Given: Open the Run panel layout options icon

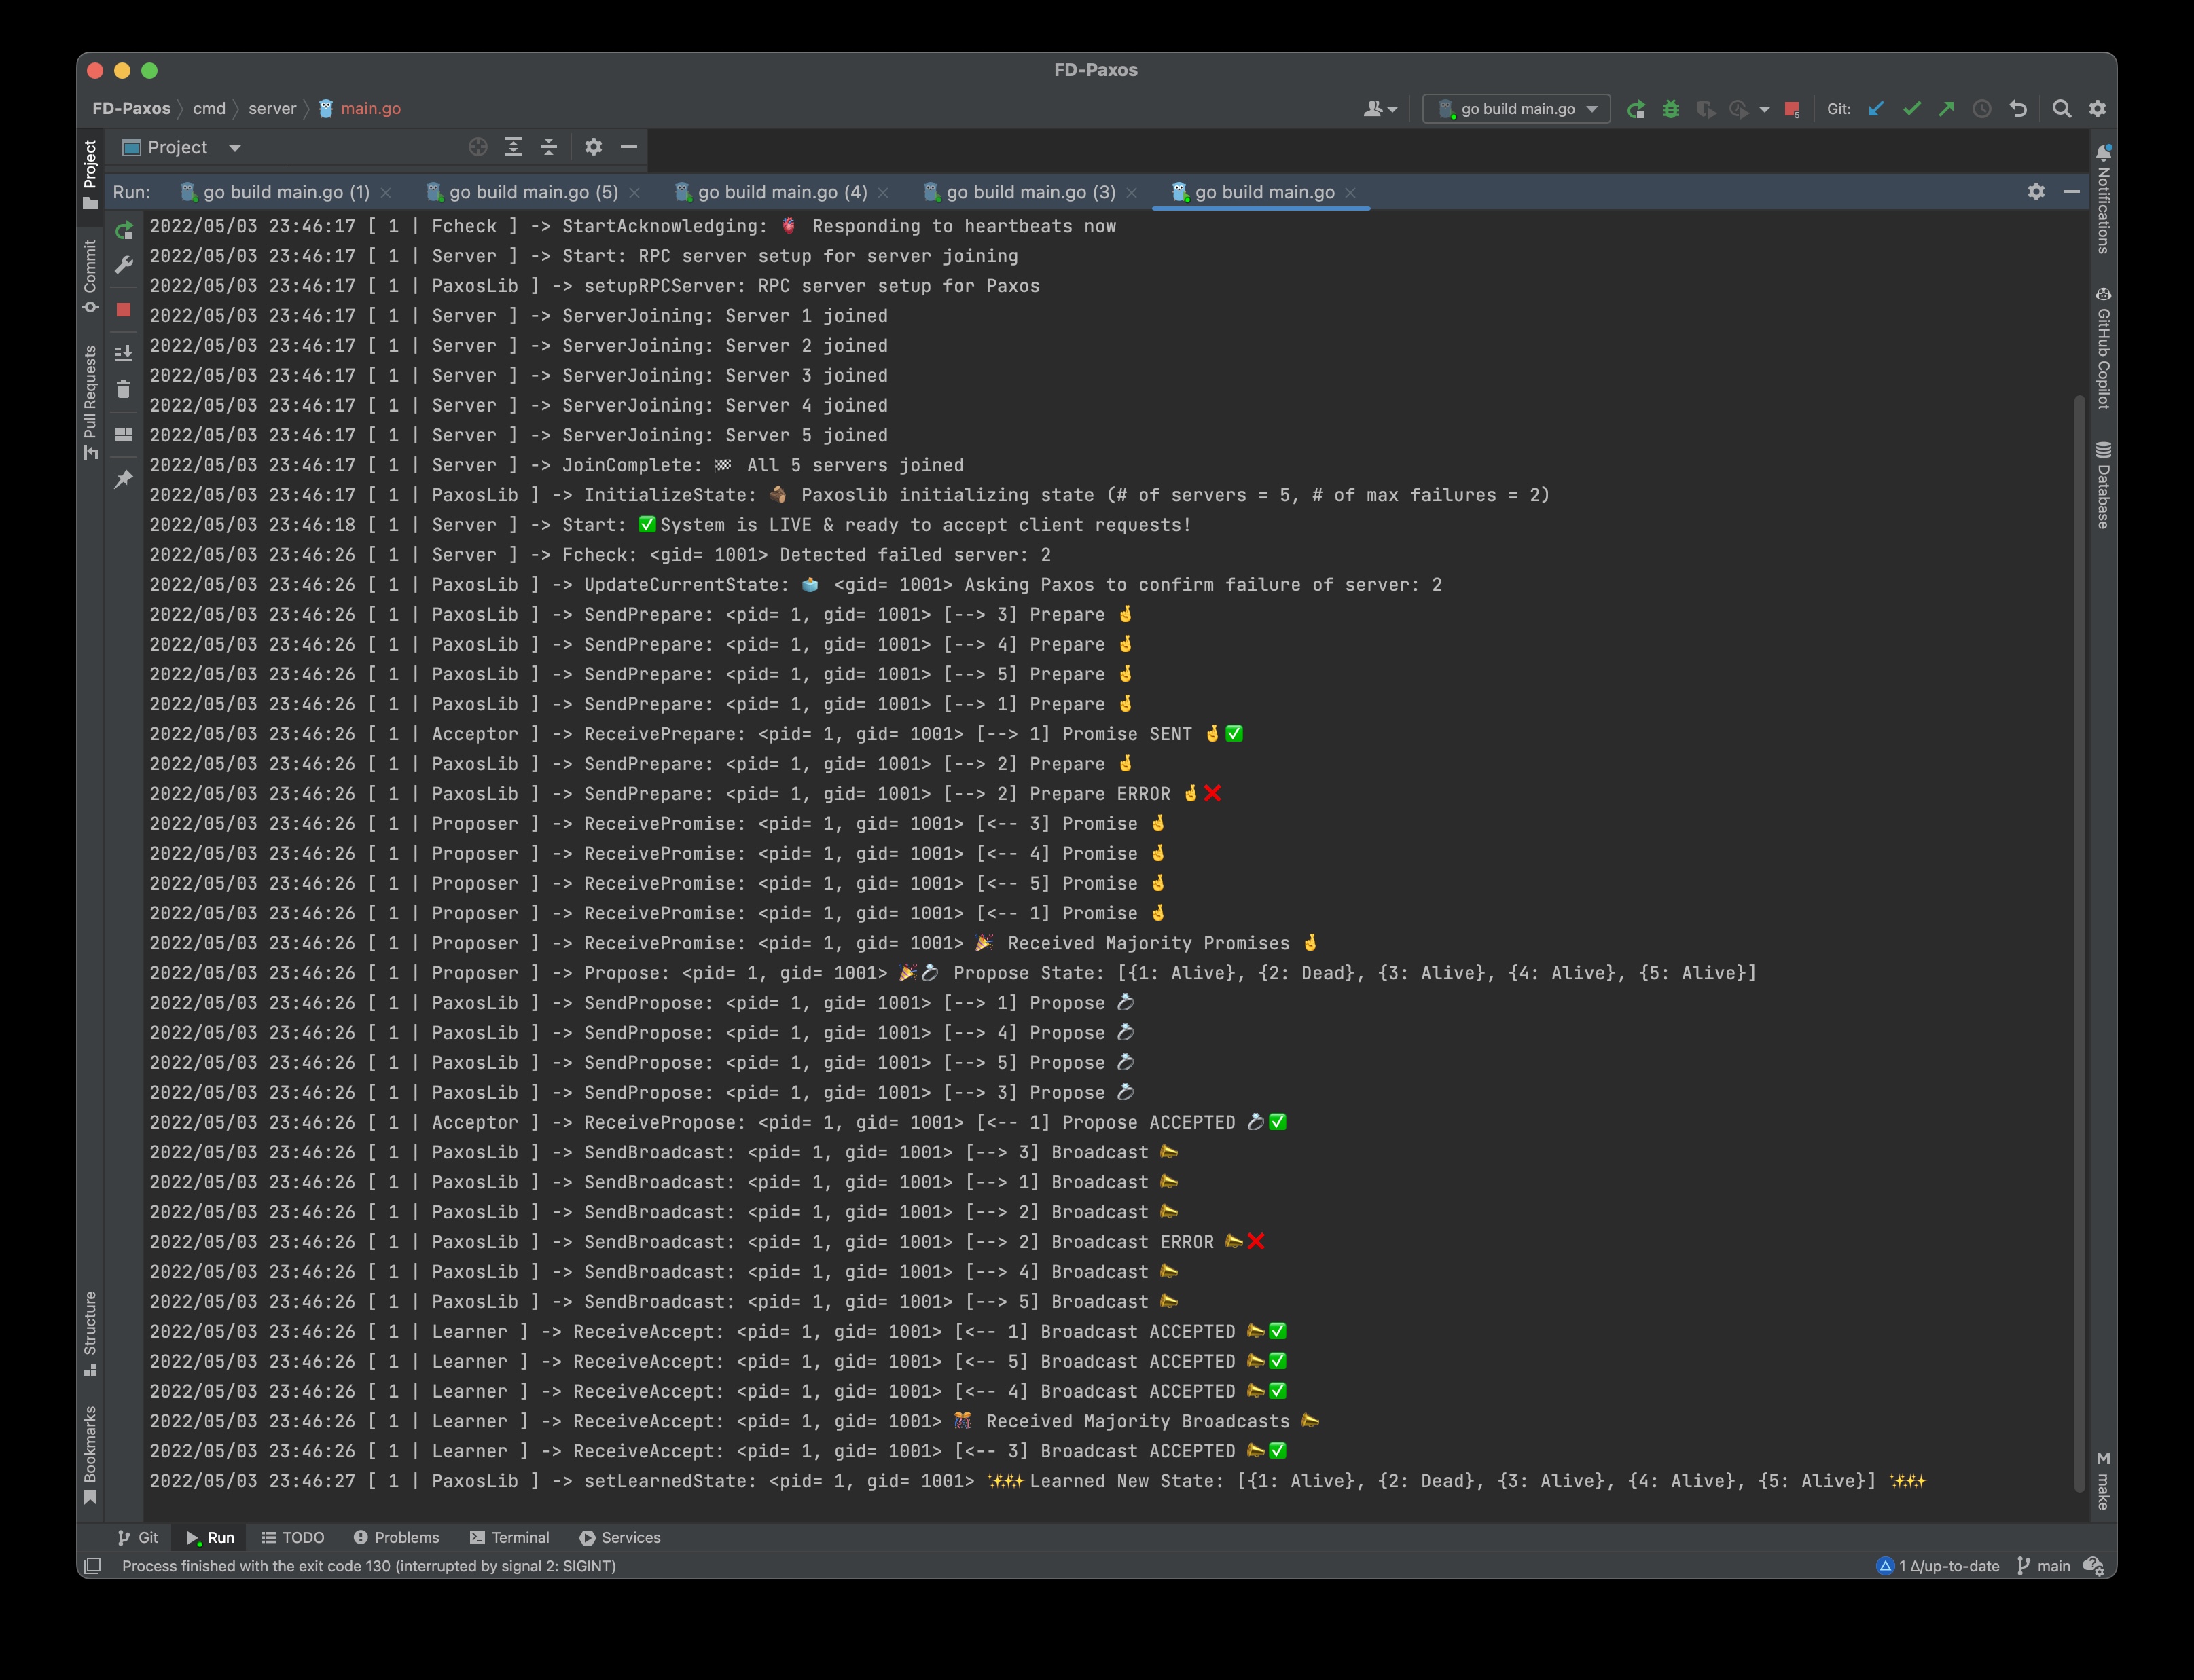Looking at the screenshot, I should (x=124, y=434).
